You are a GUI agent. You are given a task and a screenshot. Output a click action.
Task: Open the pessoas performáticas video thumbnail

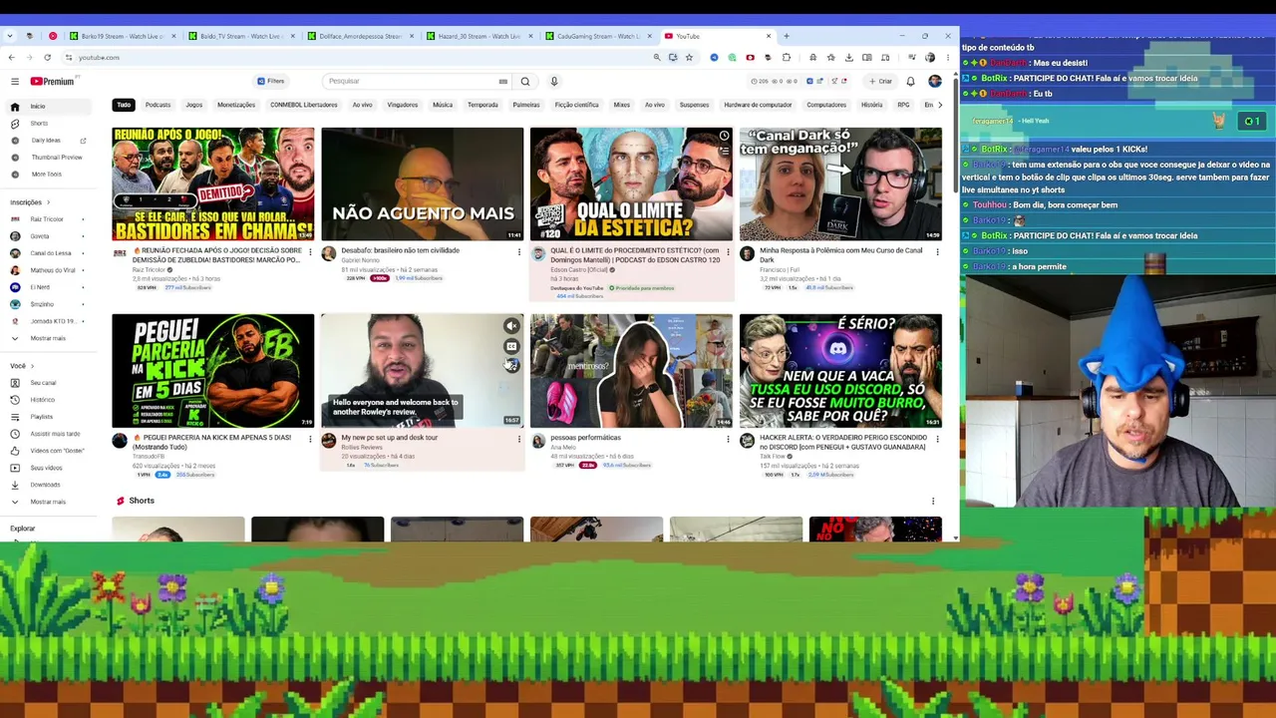click(631, 371)
